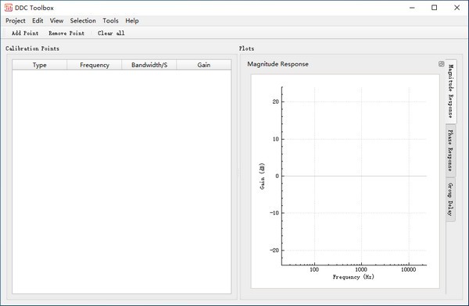Sort by the Type column header
The height and width of the screenshot is (306, 469).
click(x=40, y=65)
